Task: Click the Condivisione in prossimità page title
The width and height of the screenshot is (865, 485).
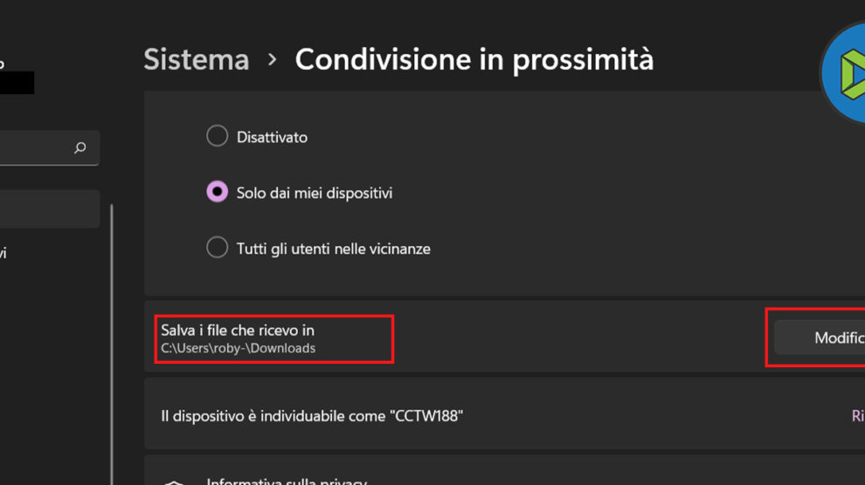Action: [x=474, y=59]
